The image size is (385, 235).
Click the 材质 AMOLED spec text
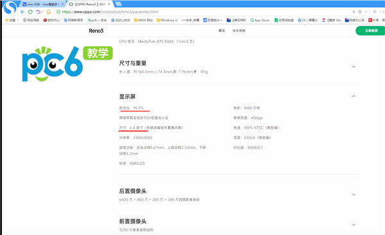click(132, 163)
